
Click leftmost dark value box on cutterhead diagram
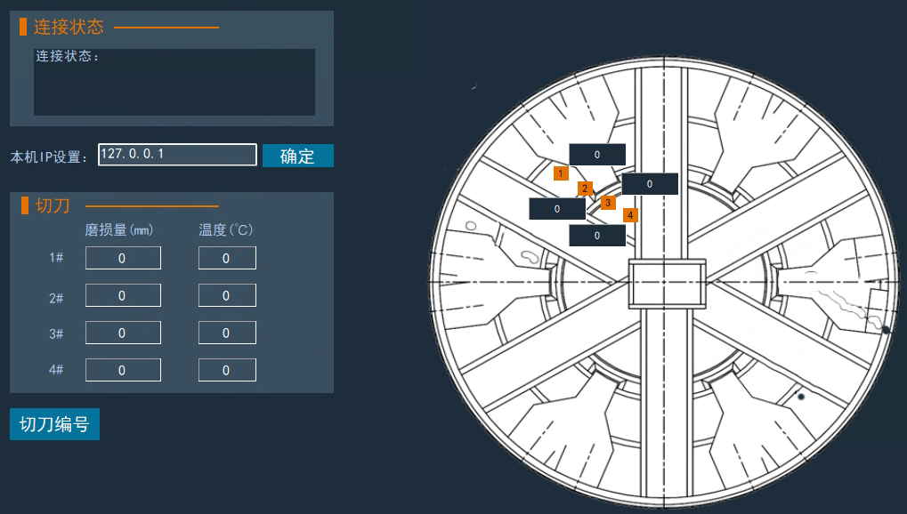(557, 209)
